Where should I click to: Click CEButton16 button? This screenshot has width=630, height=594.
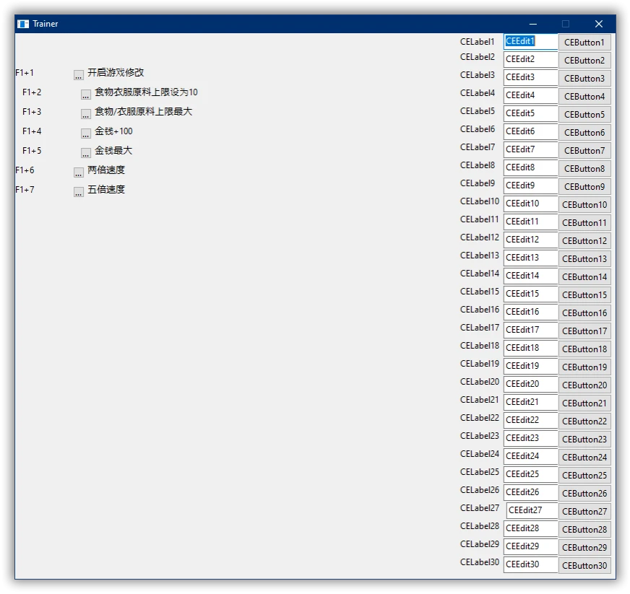pyautogui.click(x=584, y=313)
